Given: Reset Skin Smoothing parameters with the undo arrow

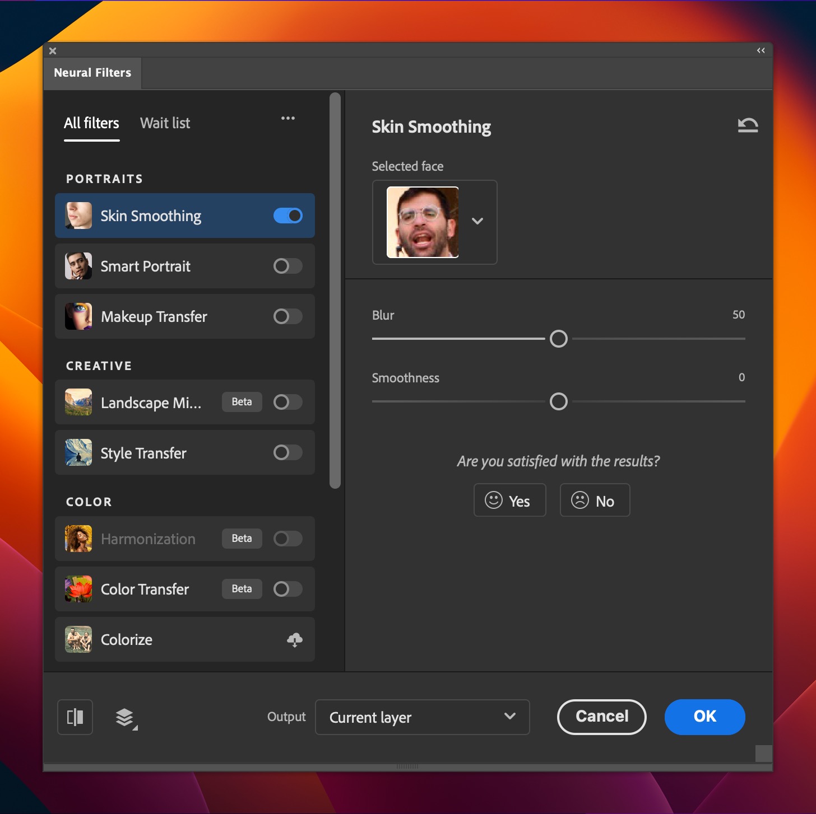Looking at the screenshot, I should pos(748,125).
